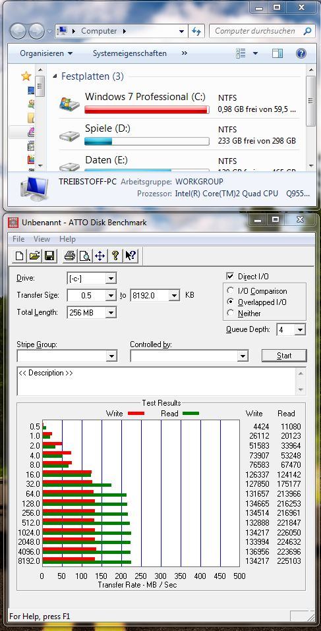This screenshot has width=321, height=631.
Task: Open Drive dropdown showing [-c-]
Action: click(x=111, y=278)
